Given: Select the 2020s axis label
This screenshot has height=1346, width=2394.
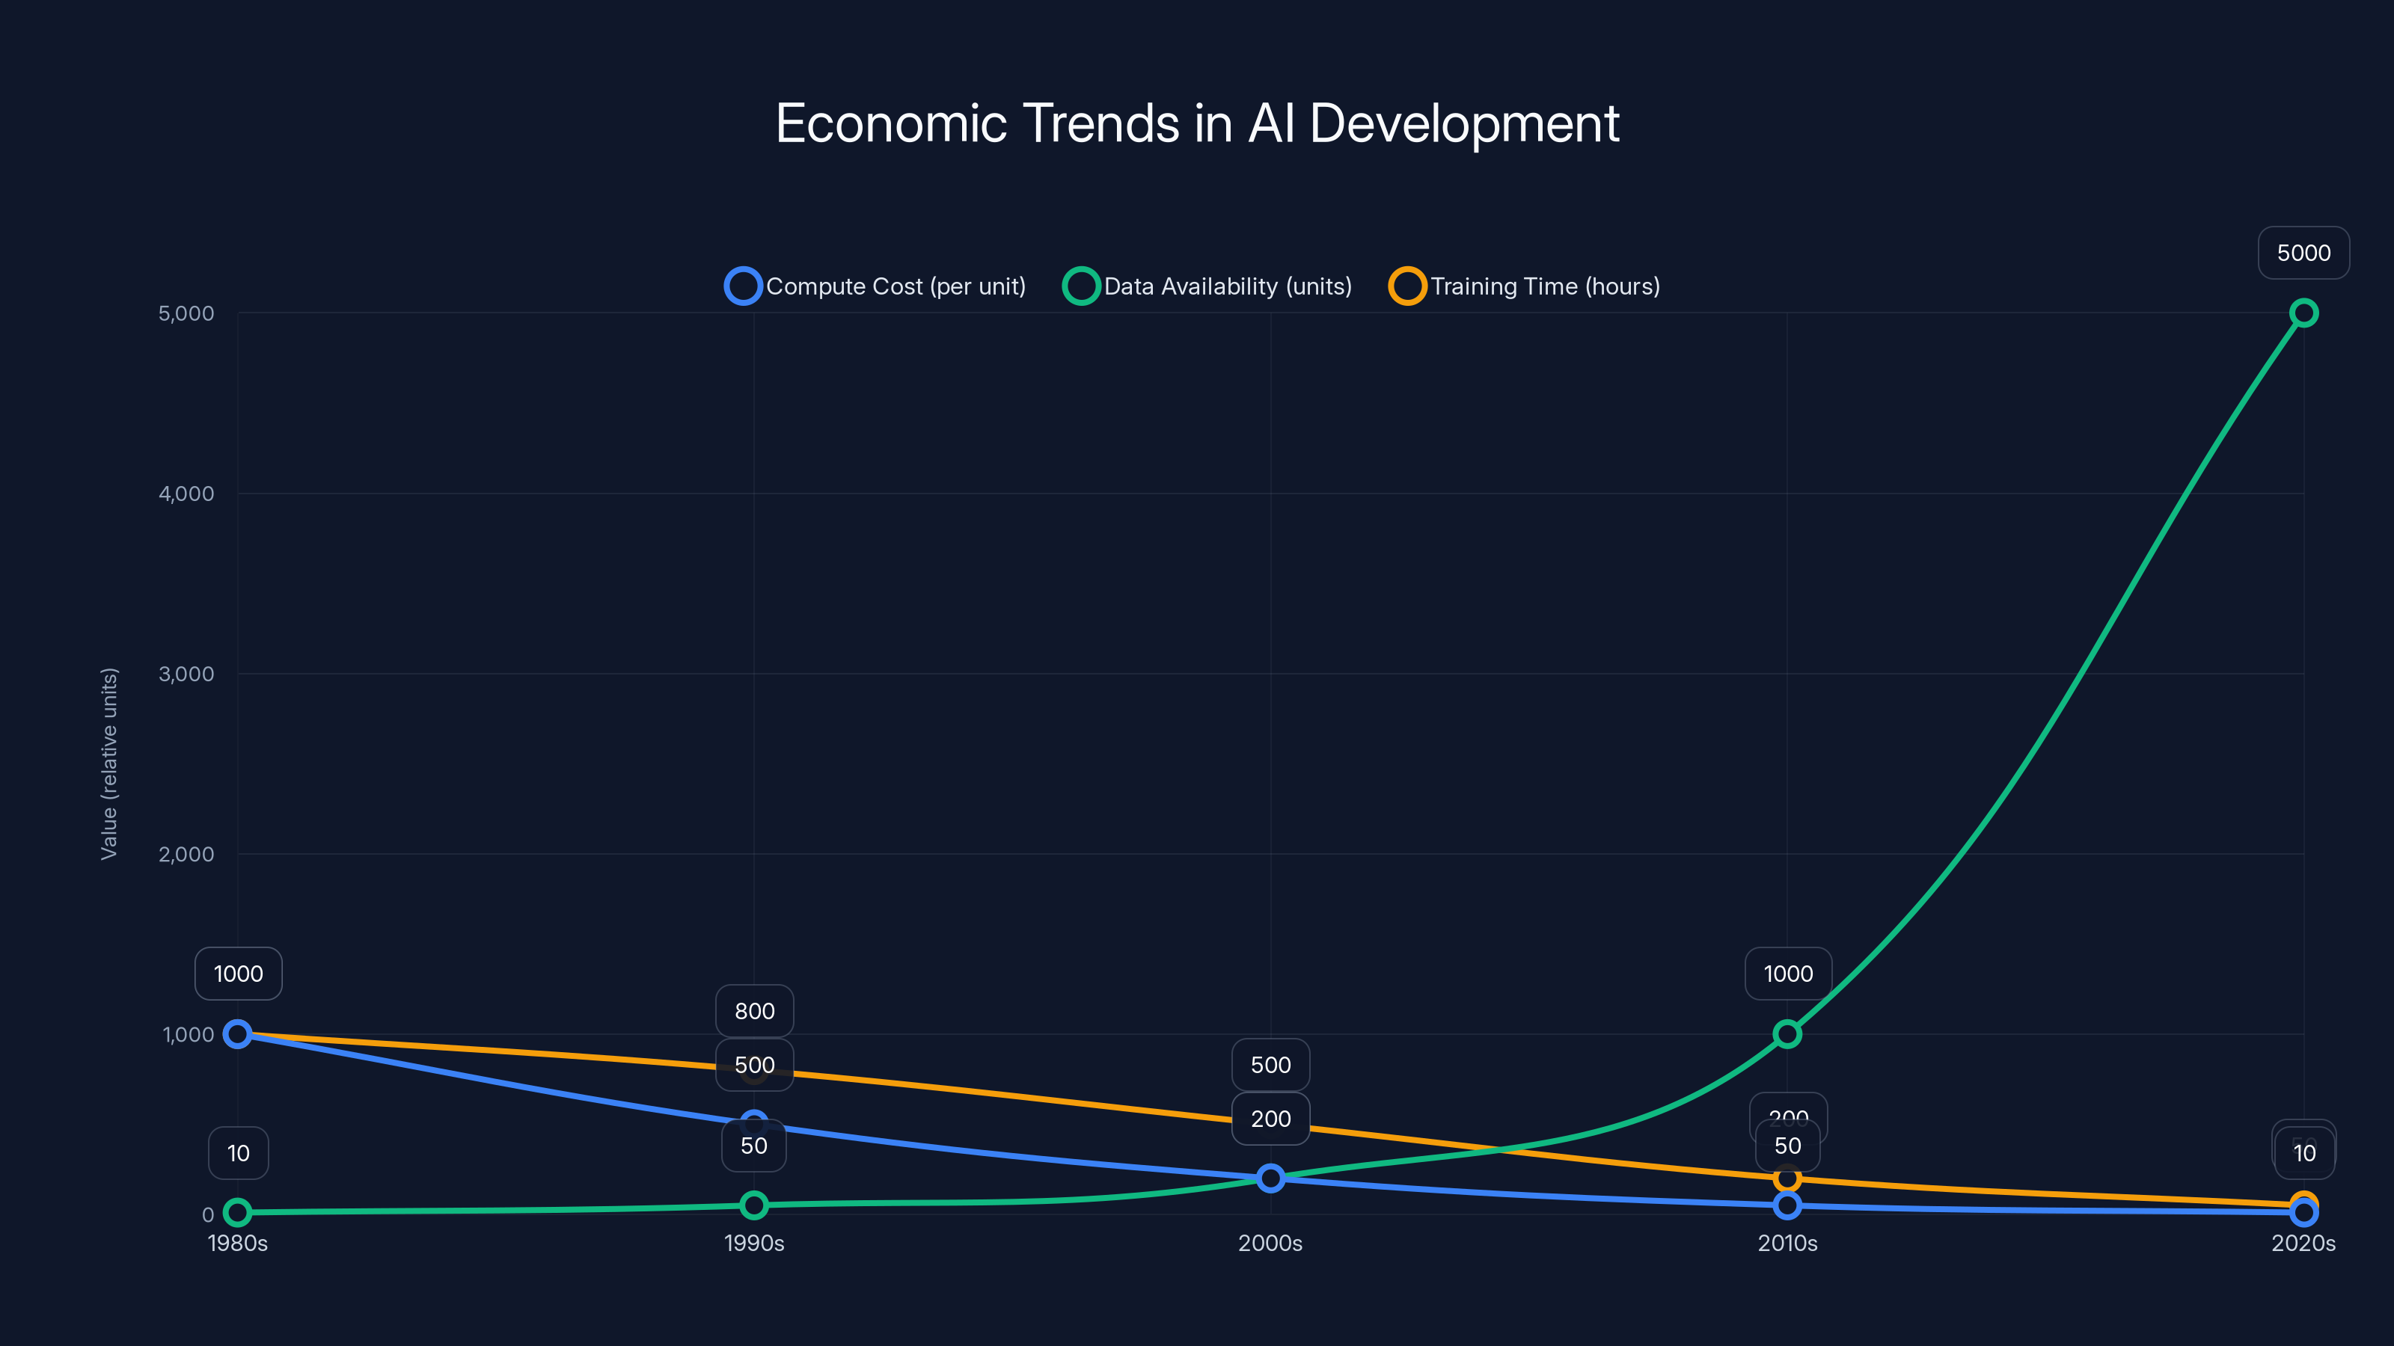Looking at the screenshot, I should (x=2304, y=1244).
